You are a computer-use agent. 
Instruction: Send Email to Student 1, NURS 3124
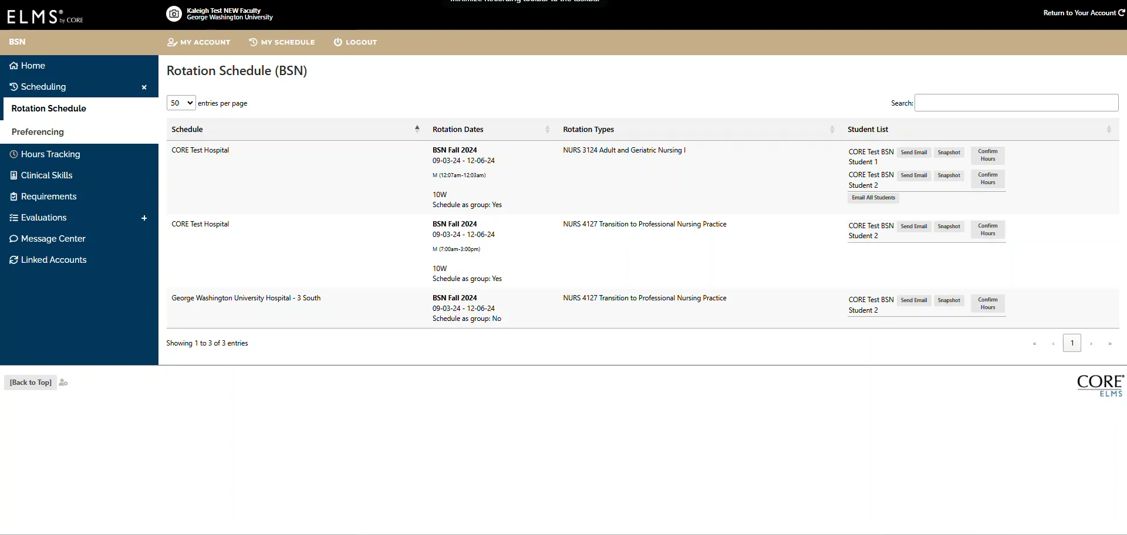click(914, 153)
